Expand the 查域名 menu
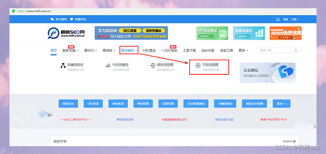Viewport: 326px width, 154px height. [x=109, y=50]
